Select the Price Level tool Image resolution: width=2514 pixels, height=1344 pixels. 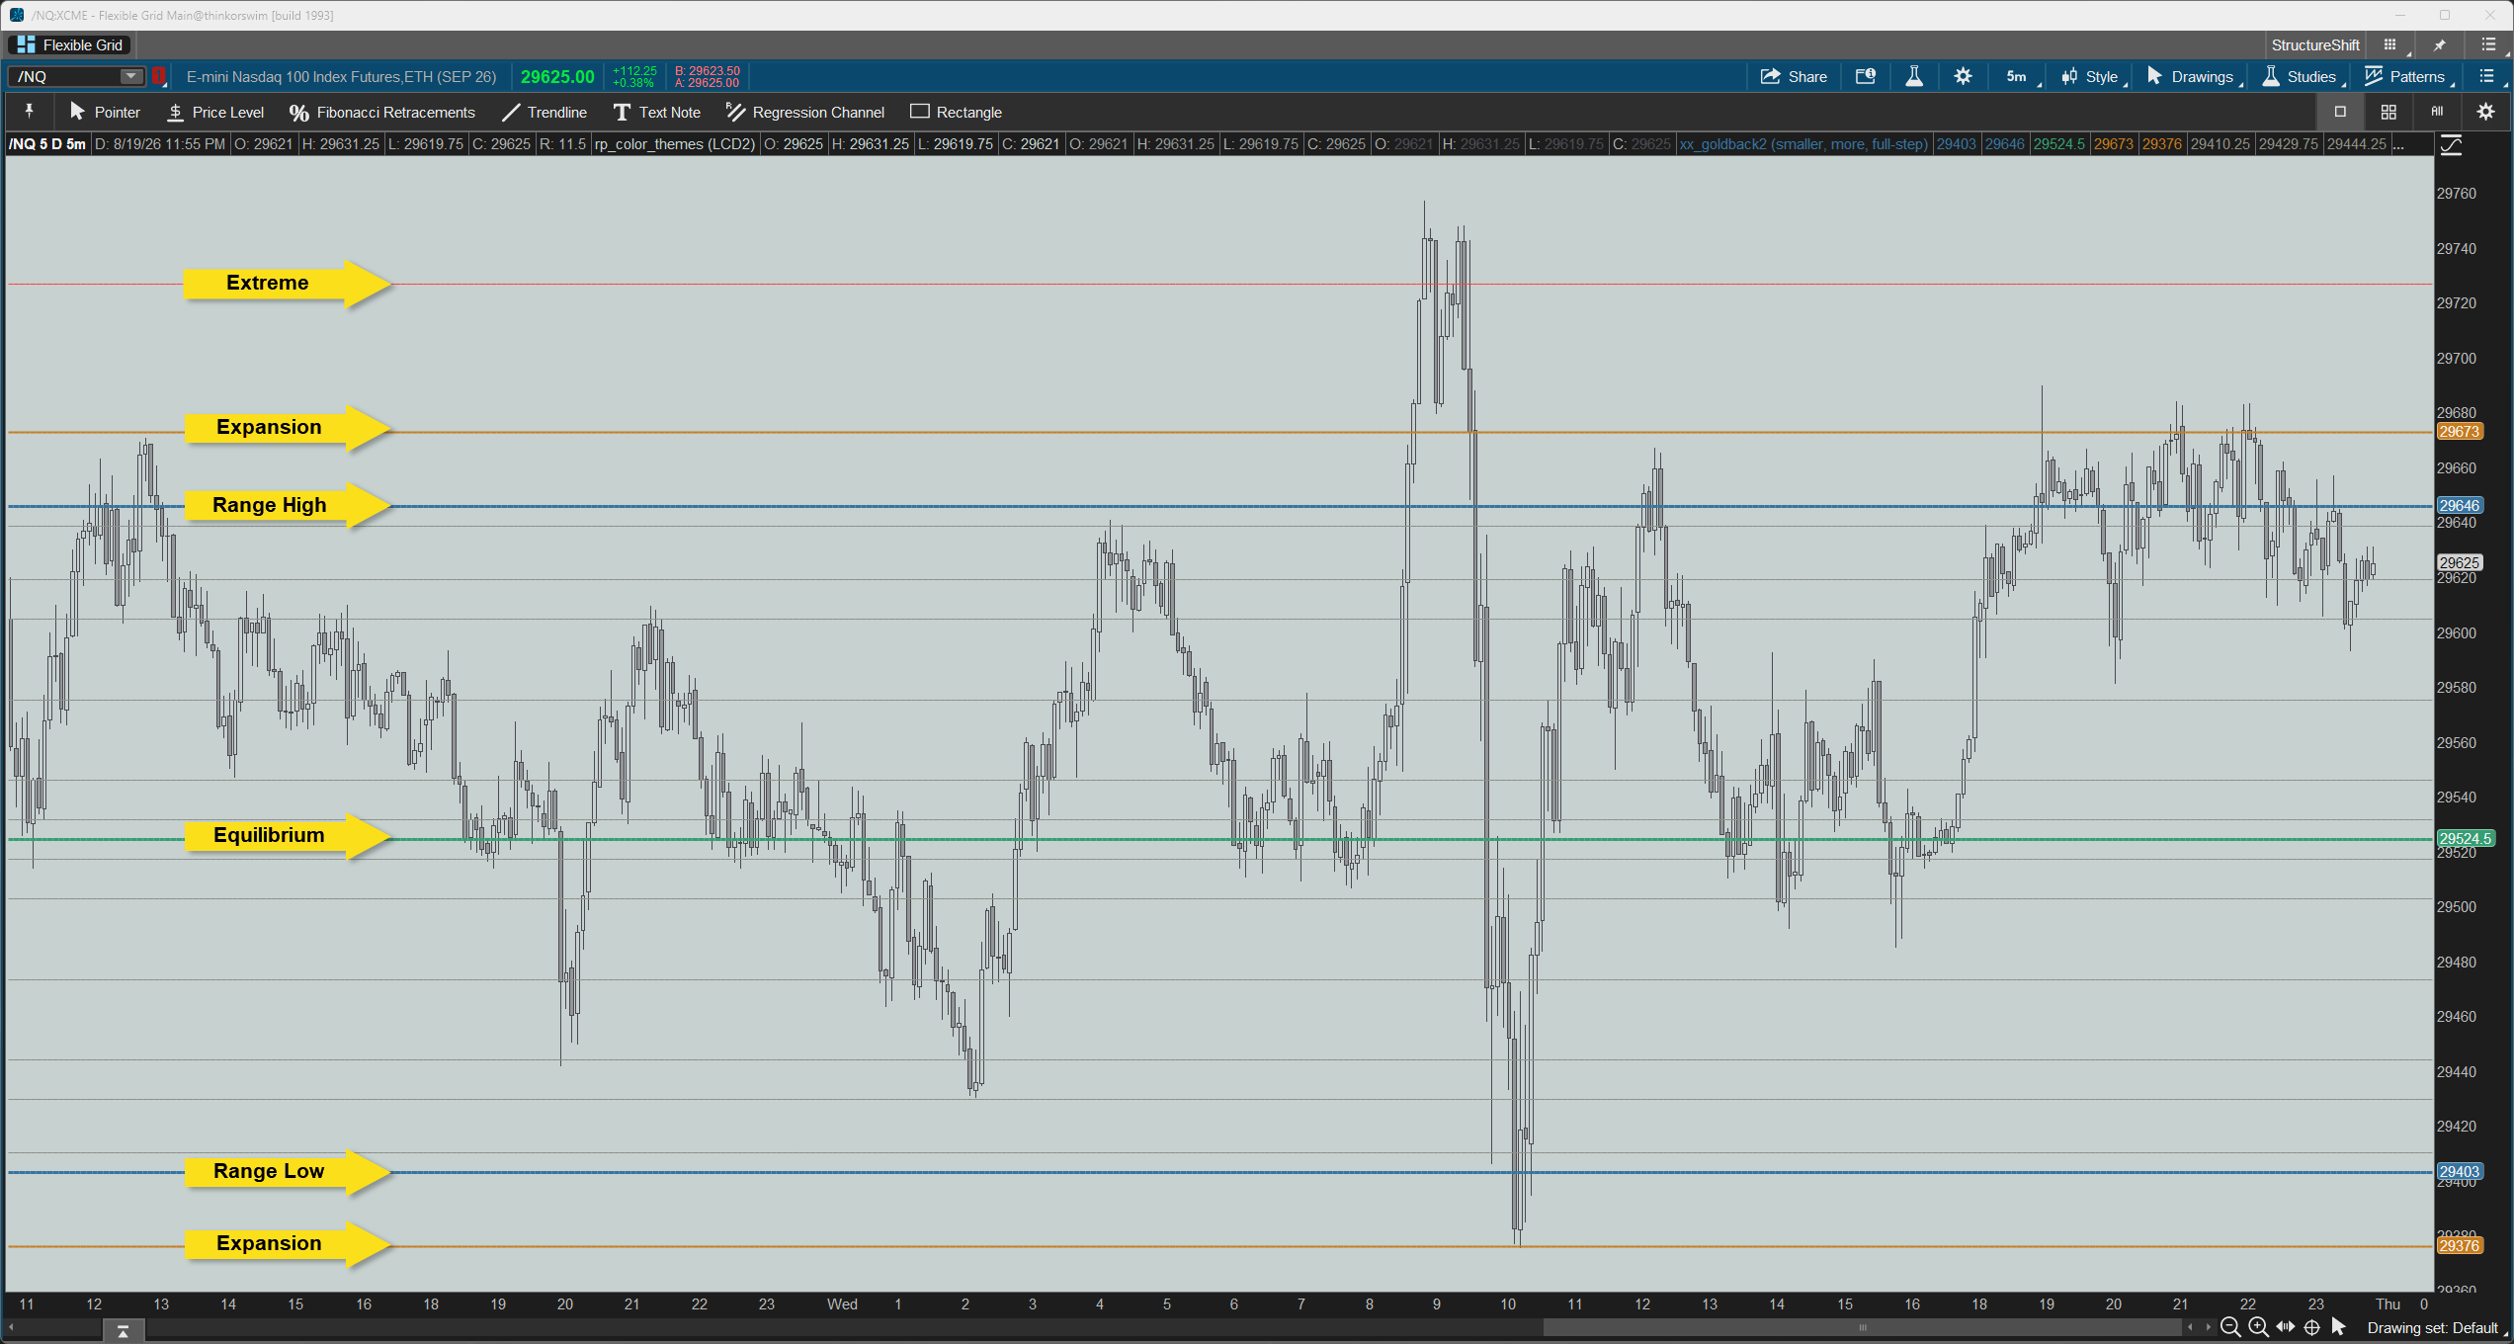(x=215, y=112)
